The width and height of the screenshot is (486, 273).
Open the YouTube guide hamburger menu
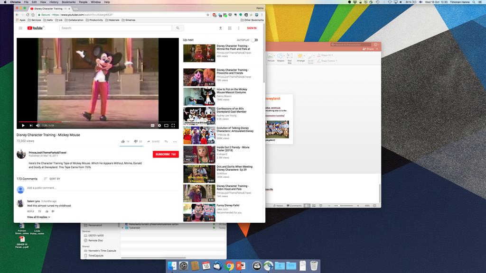[20, 28]
